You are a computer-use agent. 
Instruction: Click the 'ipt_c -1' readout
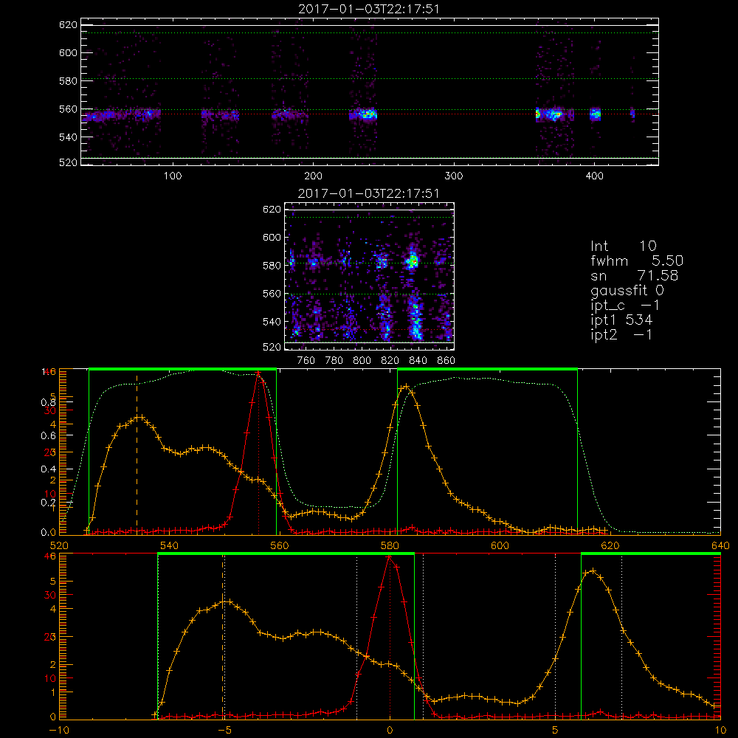625,306
